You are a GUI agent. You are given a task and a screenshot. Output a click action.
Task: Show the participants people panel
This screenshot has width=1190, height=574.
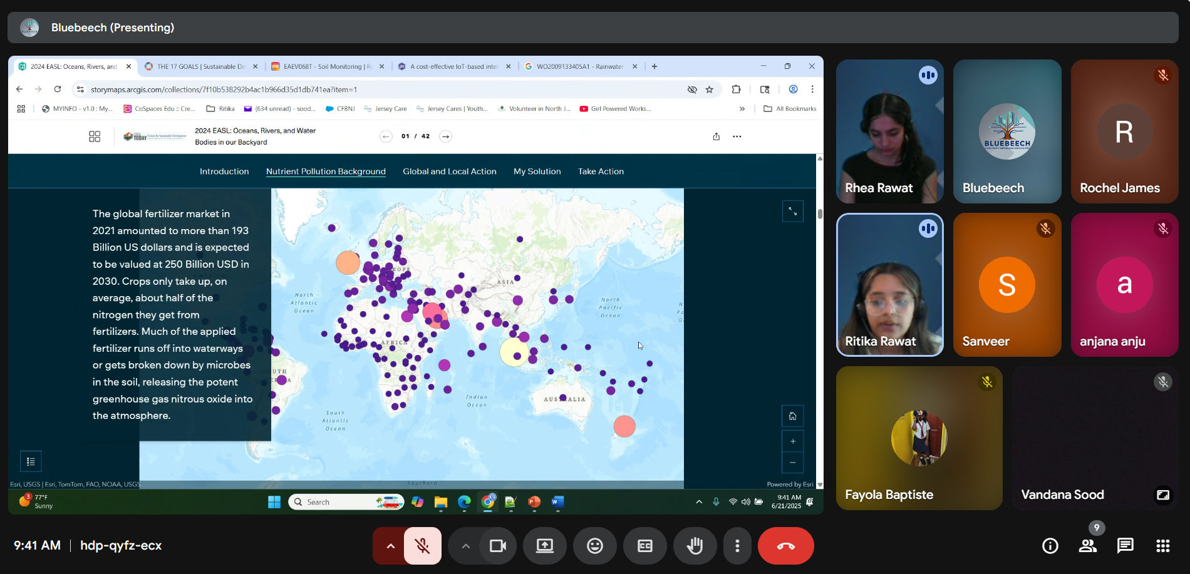[1087, 546]
